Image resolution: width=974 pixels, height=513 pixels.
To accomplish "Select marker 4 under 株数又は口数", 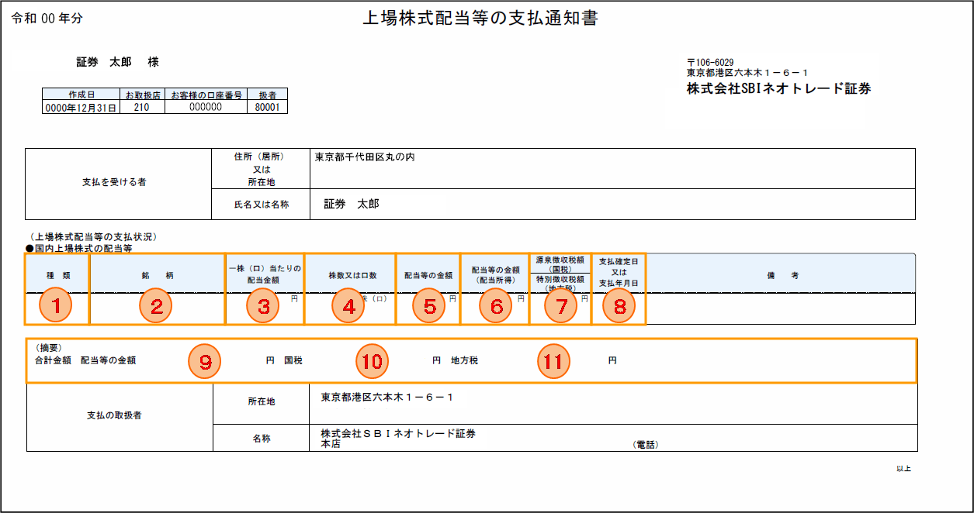I will click(348, 307).
